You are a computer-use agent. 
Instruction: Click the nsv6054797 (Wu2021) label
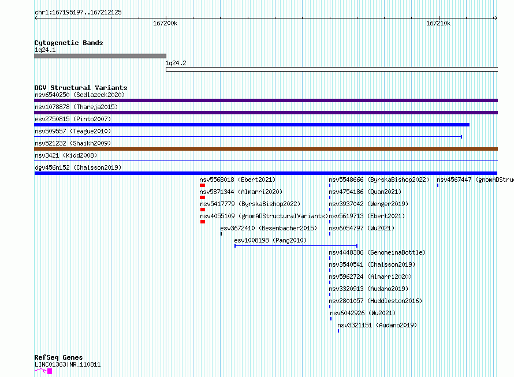click(x=362, y=228)
